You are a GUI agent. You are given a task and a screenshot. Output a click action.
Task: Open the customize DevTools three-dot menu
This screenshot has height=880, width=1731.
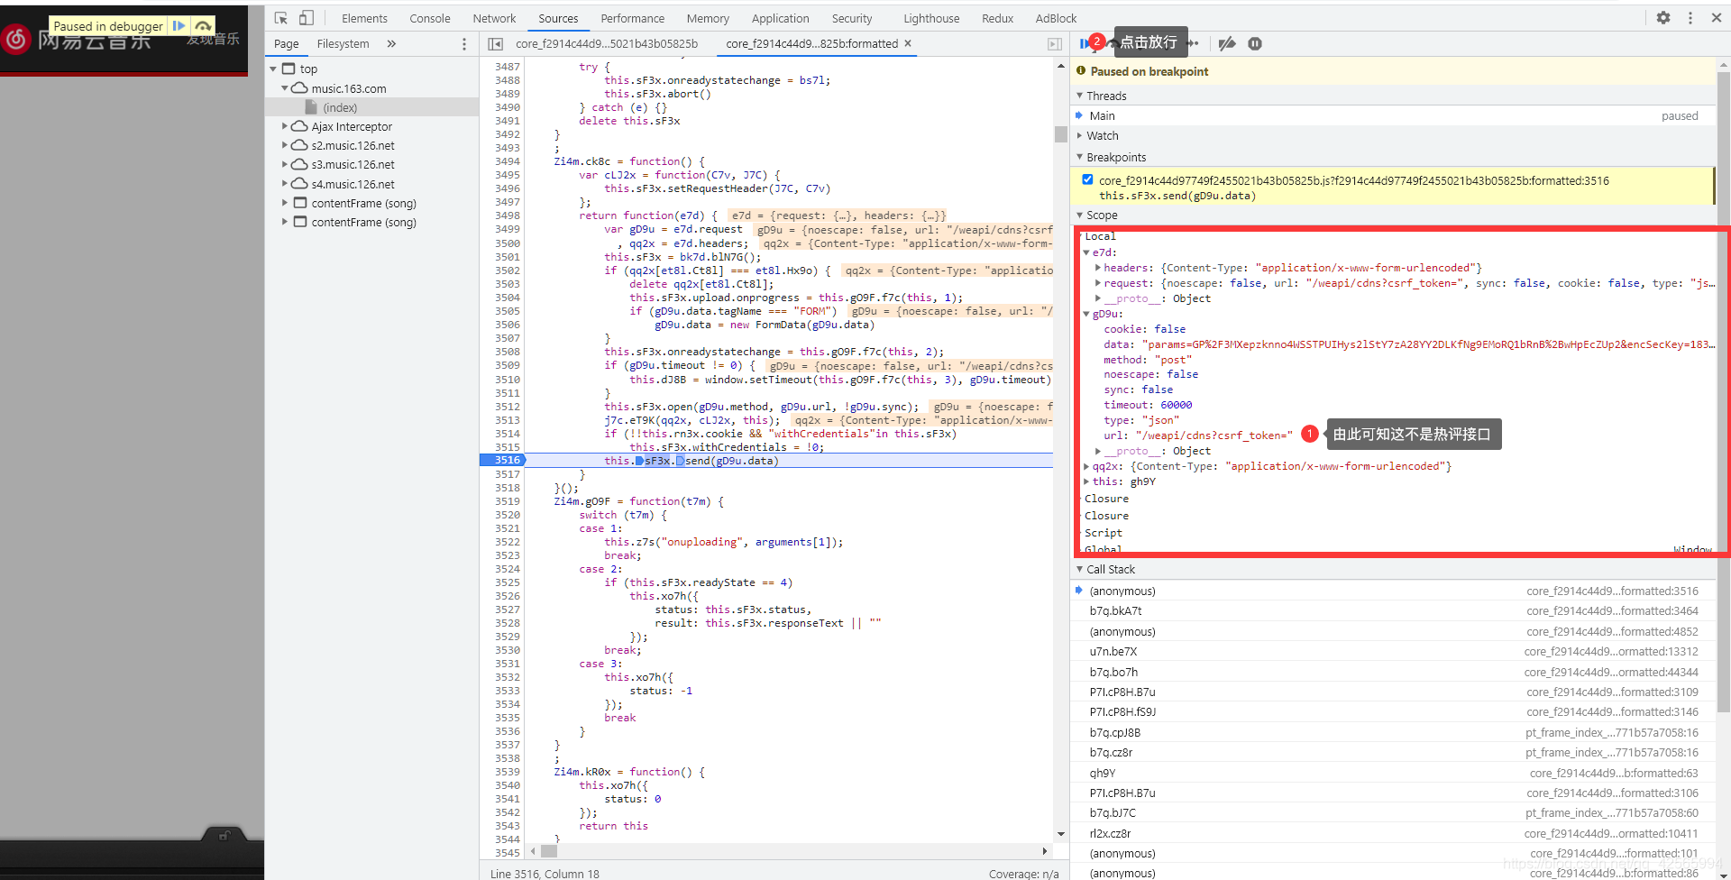click(x=1690, y=18)
